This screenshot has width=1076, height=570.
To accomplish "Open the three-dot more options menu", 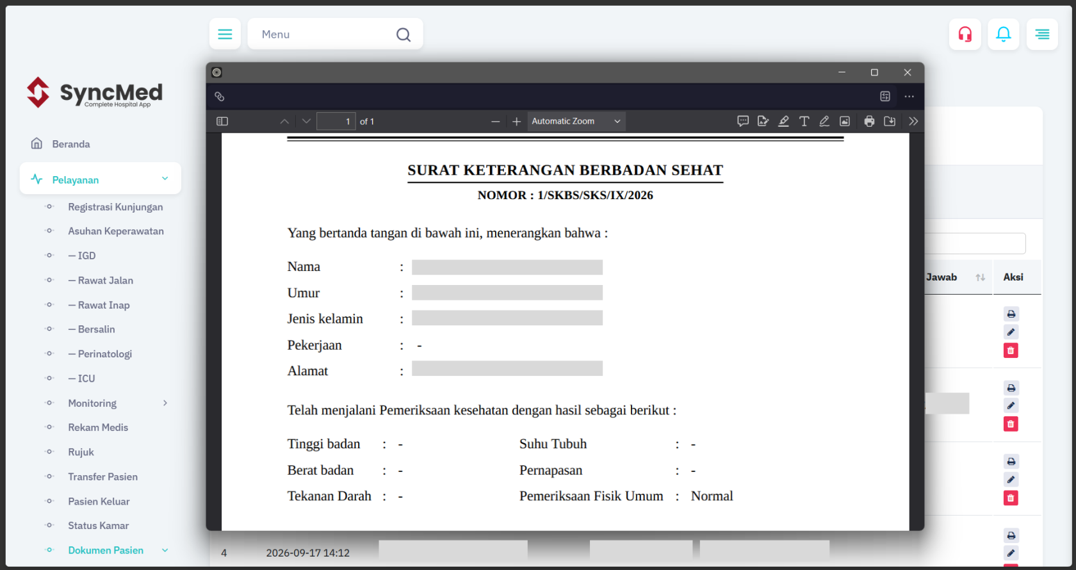I will click(909, 97).
